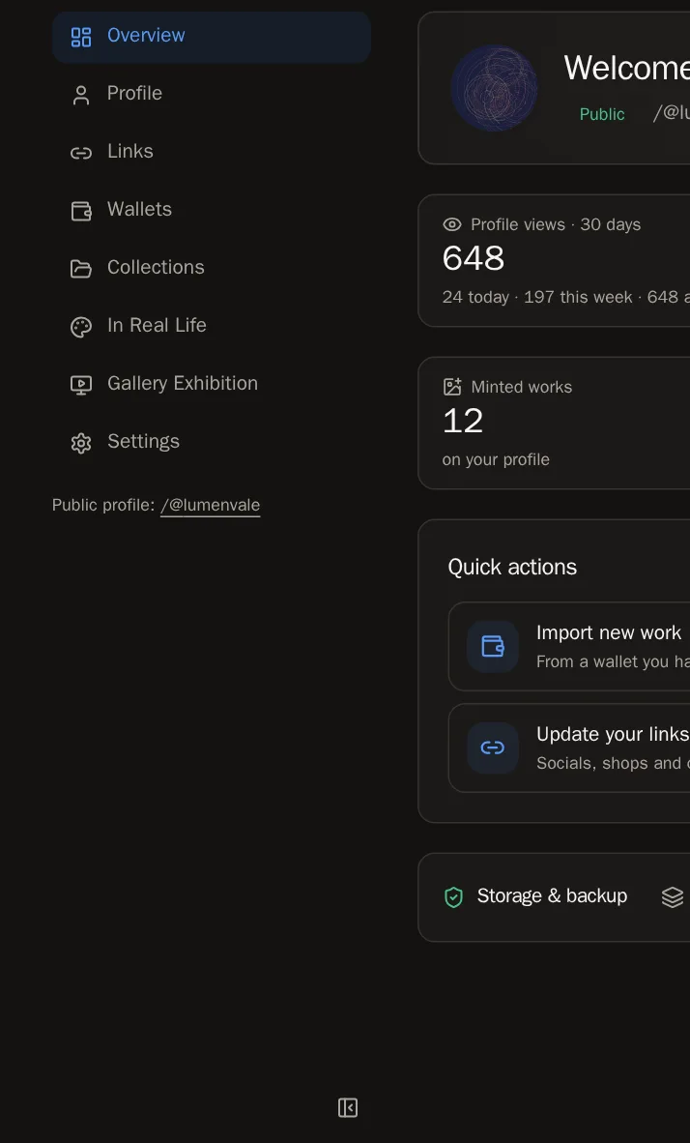Viewport: 690px width, 1143px height.
Task: Click the Gallery Exhibition monitor icon
Action: (81, 385)
